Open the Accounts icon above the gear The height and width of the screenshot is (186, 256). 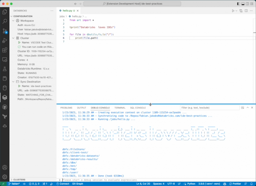4,167
